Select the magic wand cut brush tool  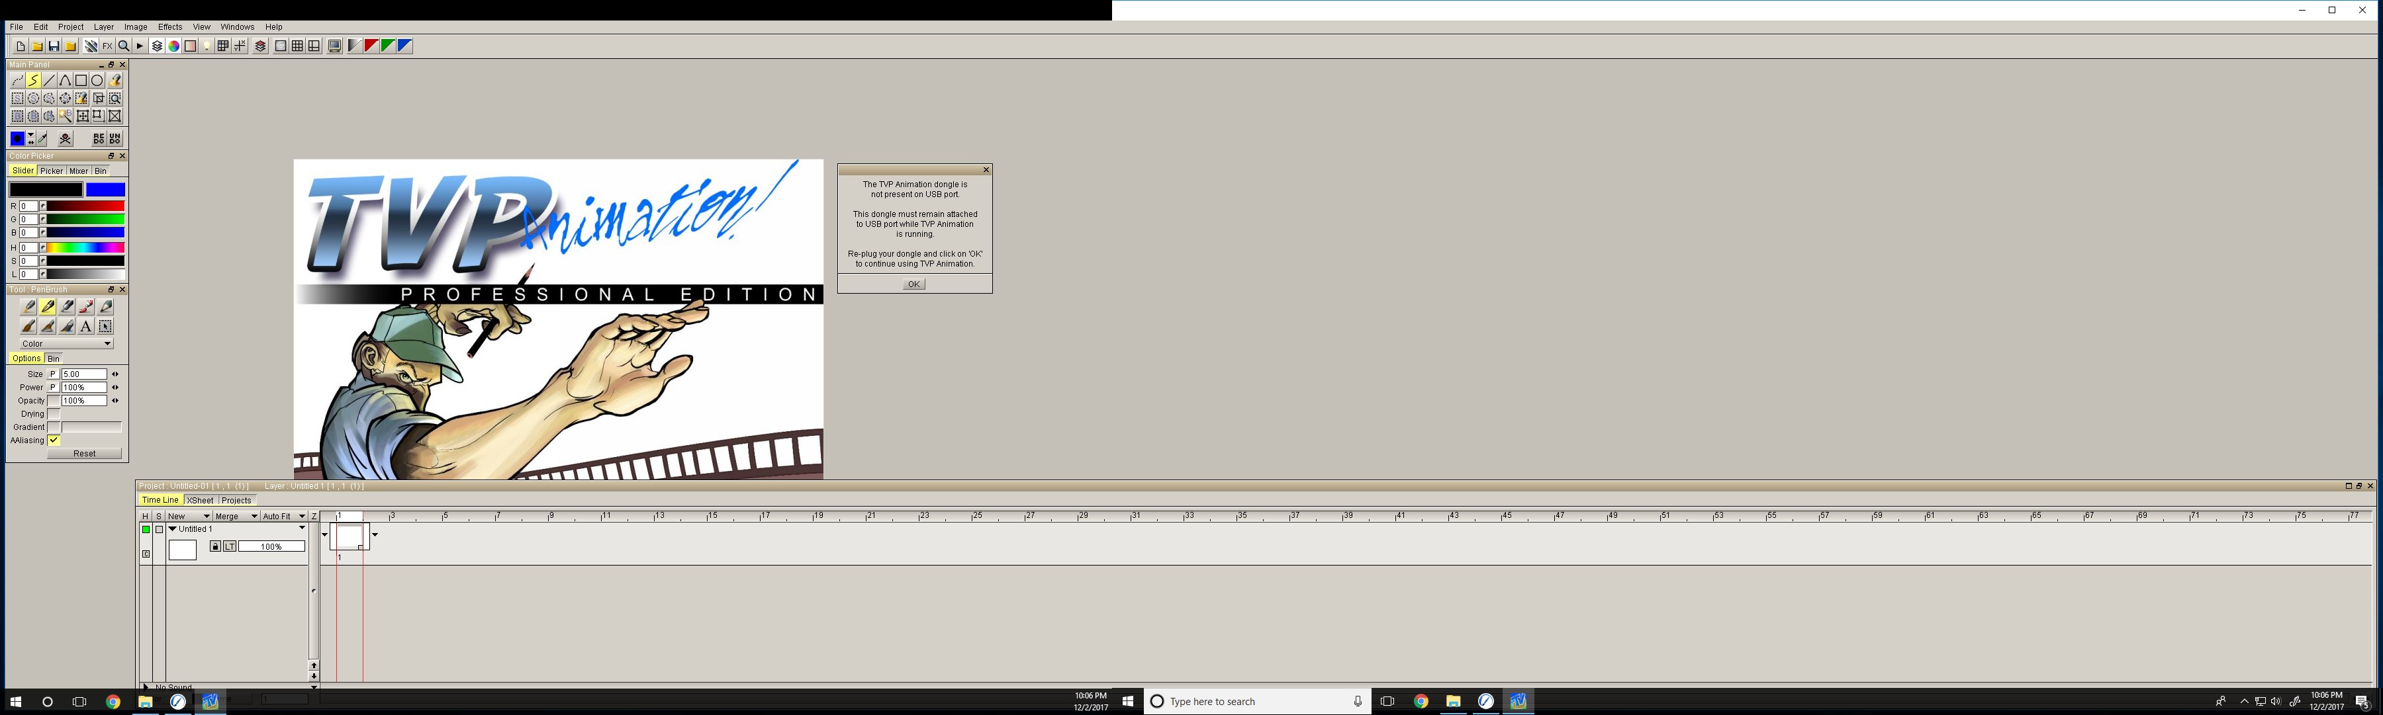pos(66,116)
